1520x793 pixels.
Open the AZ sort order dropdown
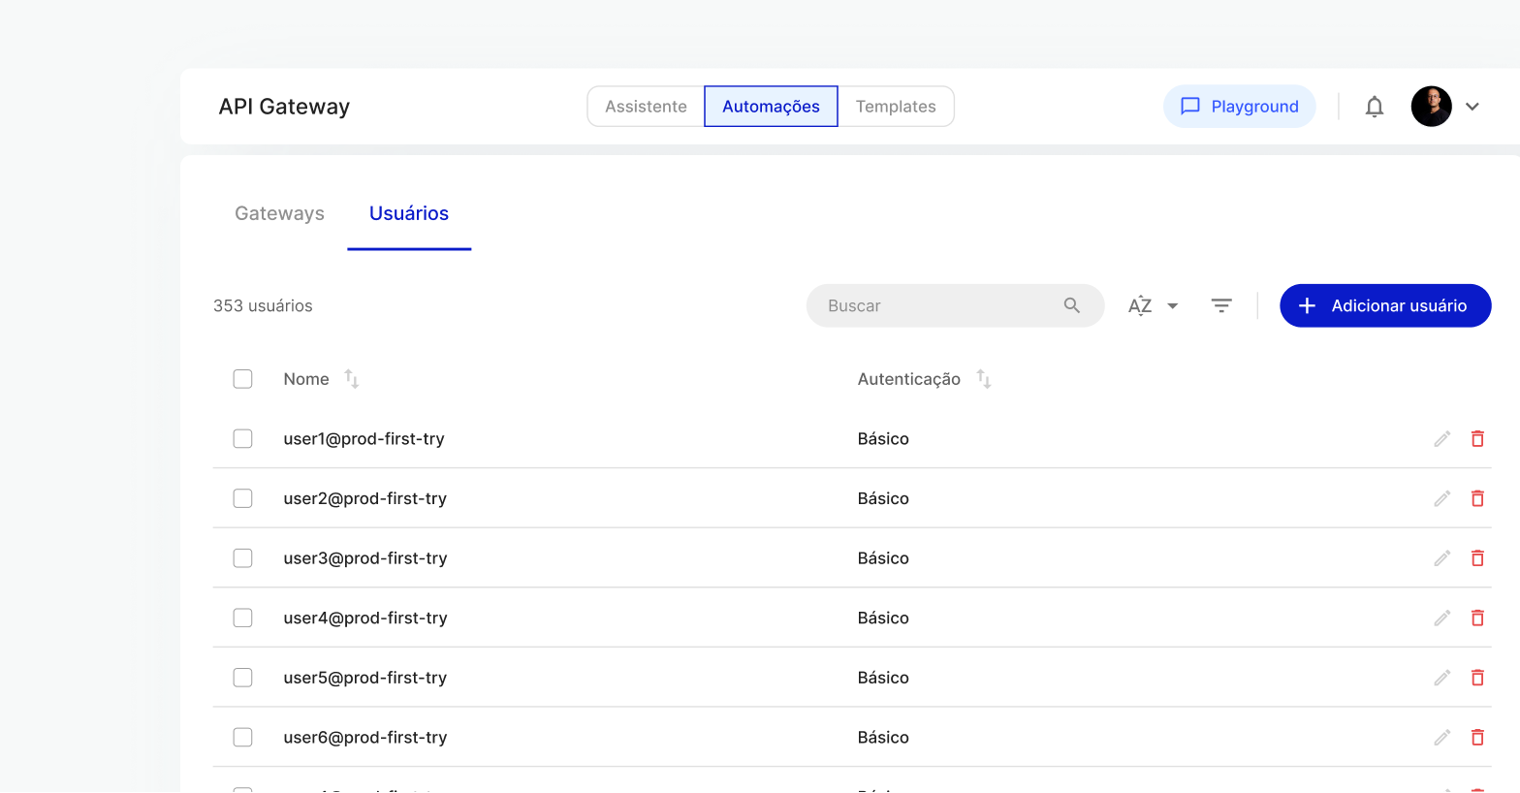pyautogui.click(x=1153, y=305)
